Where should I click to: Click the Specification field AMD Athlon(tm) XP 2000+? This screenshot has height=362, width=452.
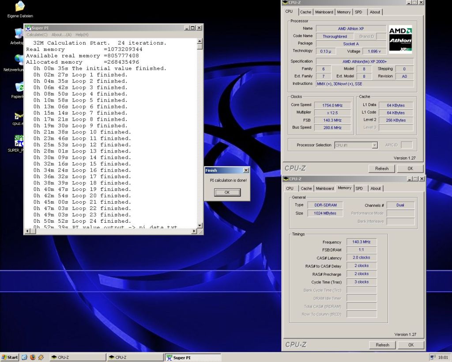[365, 61]
